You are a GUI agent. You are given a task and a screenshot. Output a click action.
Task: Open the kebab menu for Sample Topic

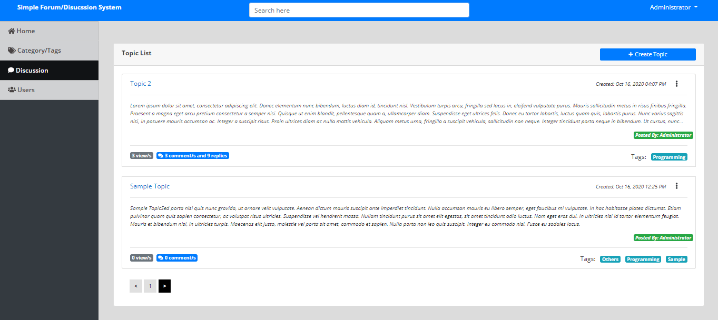point(677,186)
